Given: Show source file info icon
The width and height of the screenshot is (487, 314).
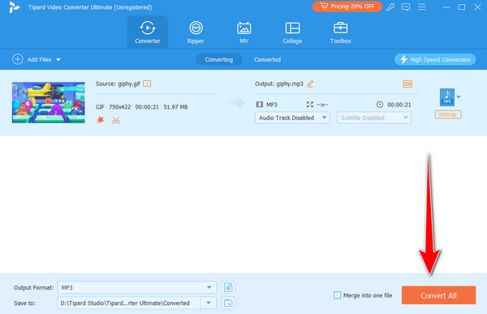Looking at the screenshot, I should click(x=147, y=84).
